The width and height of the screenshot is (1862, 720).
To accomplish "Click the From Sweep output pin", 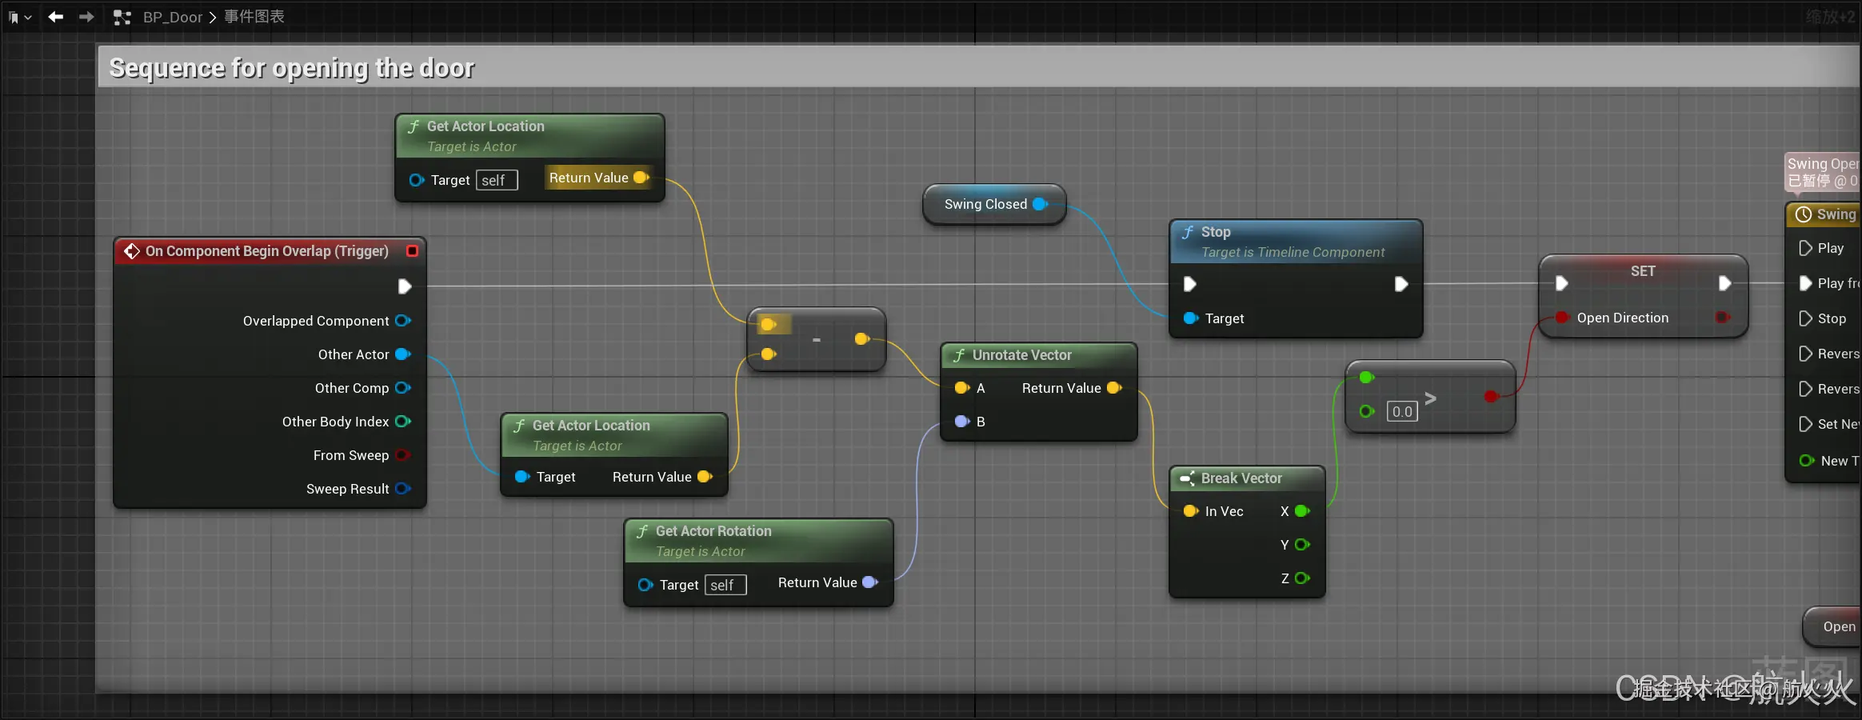I will (x=403, y=455).
